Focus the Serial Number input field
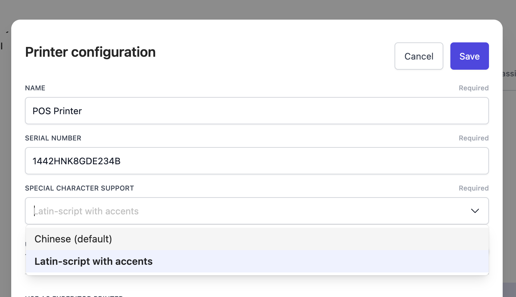 point(257,161)
